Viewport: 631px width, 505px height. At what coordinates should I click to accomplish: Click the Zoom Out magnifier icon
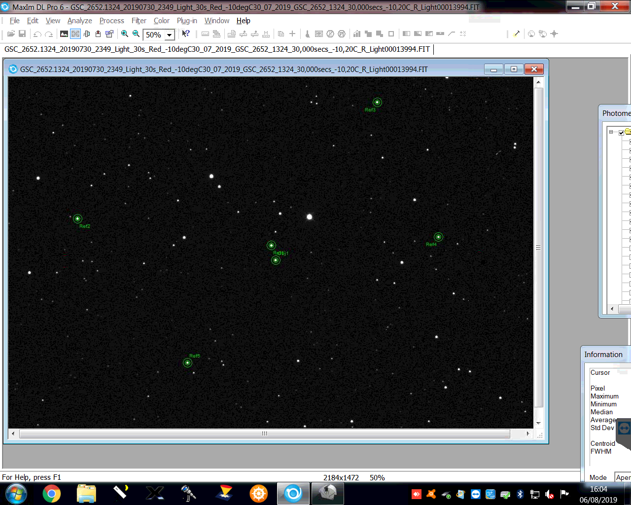click(136, 34)
